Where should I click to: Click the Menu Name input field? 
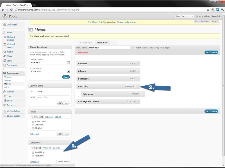(x=109, y=48)
